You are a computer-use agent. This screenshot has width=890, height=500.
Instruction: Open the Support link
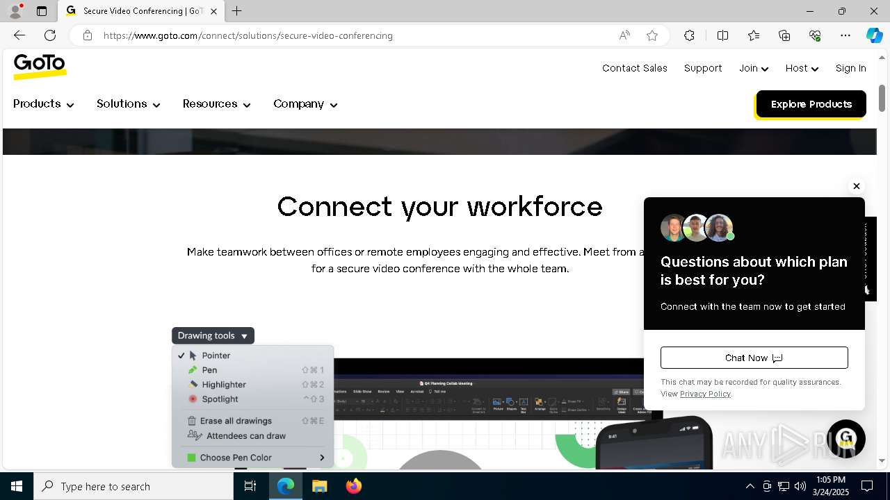pos(703,68)
